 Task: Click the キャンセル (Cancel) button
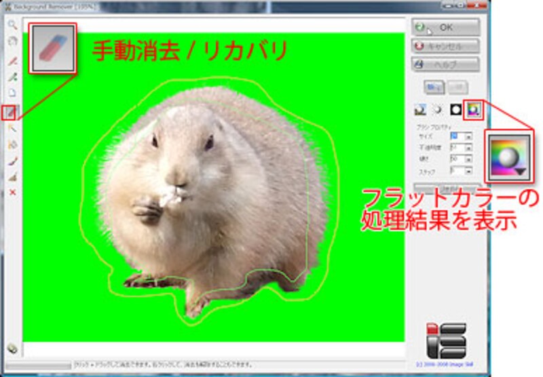pyautogui.click(x=445, y=46)
